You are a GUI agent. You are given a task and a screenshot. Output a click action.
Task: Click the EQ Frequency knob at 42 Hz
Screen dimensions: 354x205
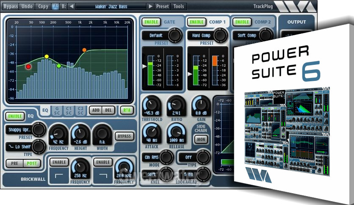point(58,134)
